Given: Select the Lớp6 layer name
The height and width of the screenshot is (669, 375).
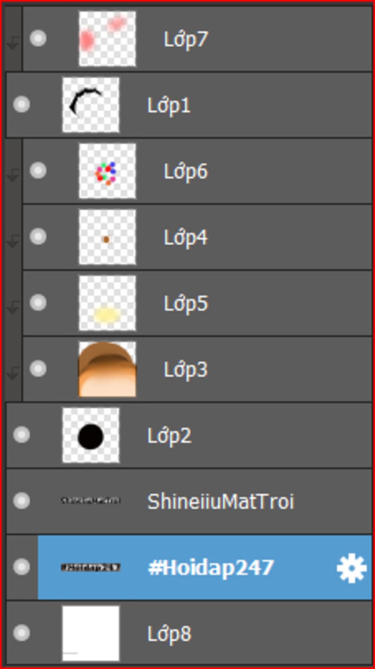Looking at the screenshot, I should pos(186,172).
